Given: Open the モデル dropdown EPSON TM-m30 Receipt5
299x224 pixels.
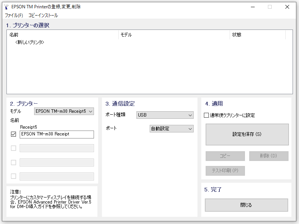Looking at the screenshot, I should (64, 111).
